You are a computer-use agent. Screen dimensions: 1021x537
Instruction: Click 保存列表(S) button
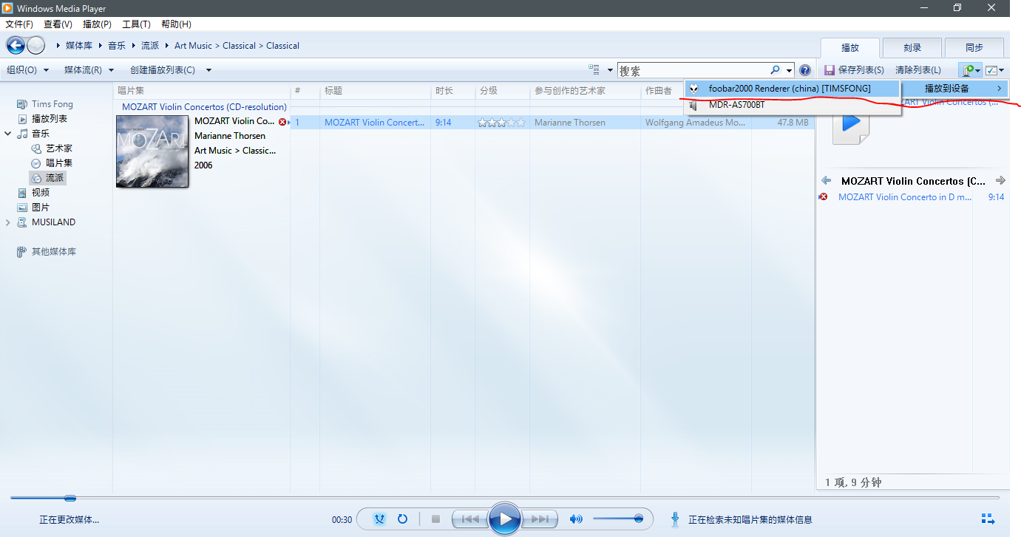pos(854,70)
